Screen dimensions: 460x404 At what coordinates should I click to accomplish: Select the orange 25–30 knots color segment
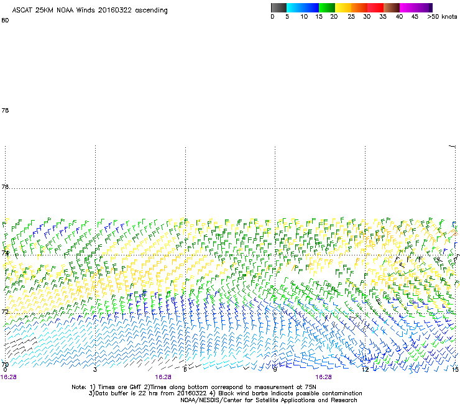pos(359,7)
